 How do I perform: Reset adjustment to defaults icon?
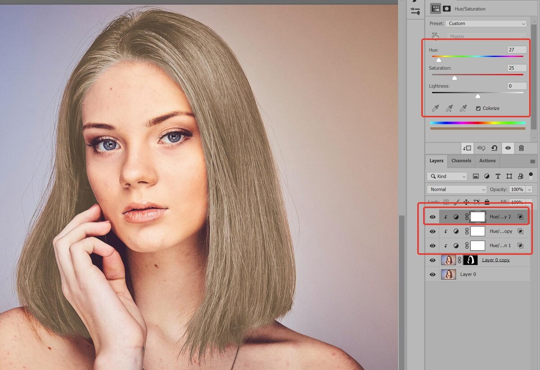[494, 148]
